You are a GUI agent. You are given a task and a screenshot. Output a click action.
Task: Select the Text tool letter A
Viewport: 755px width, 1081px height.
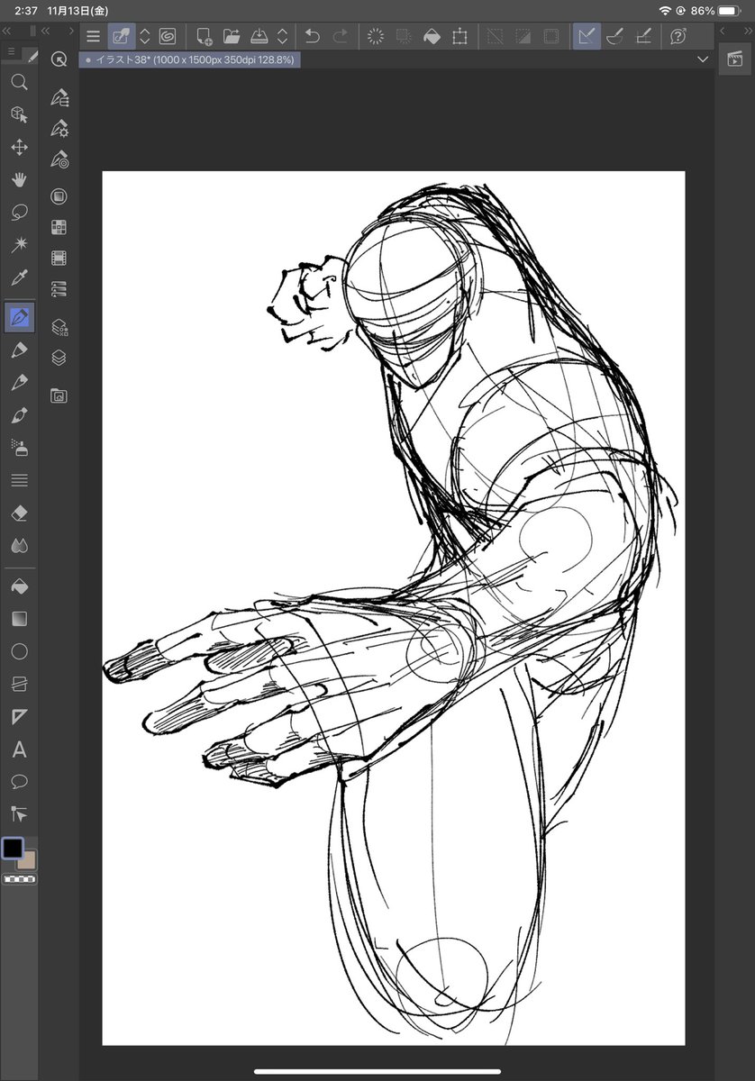tap(19, 749)
